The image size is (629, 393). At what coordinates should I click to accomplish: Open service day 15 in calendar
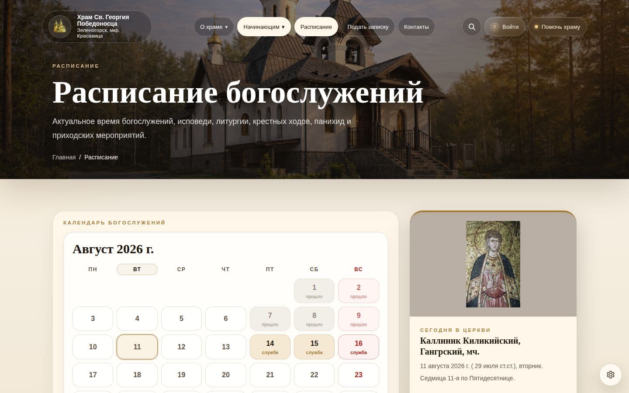click(314, 347)
